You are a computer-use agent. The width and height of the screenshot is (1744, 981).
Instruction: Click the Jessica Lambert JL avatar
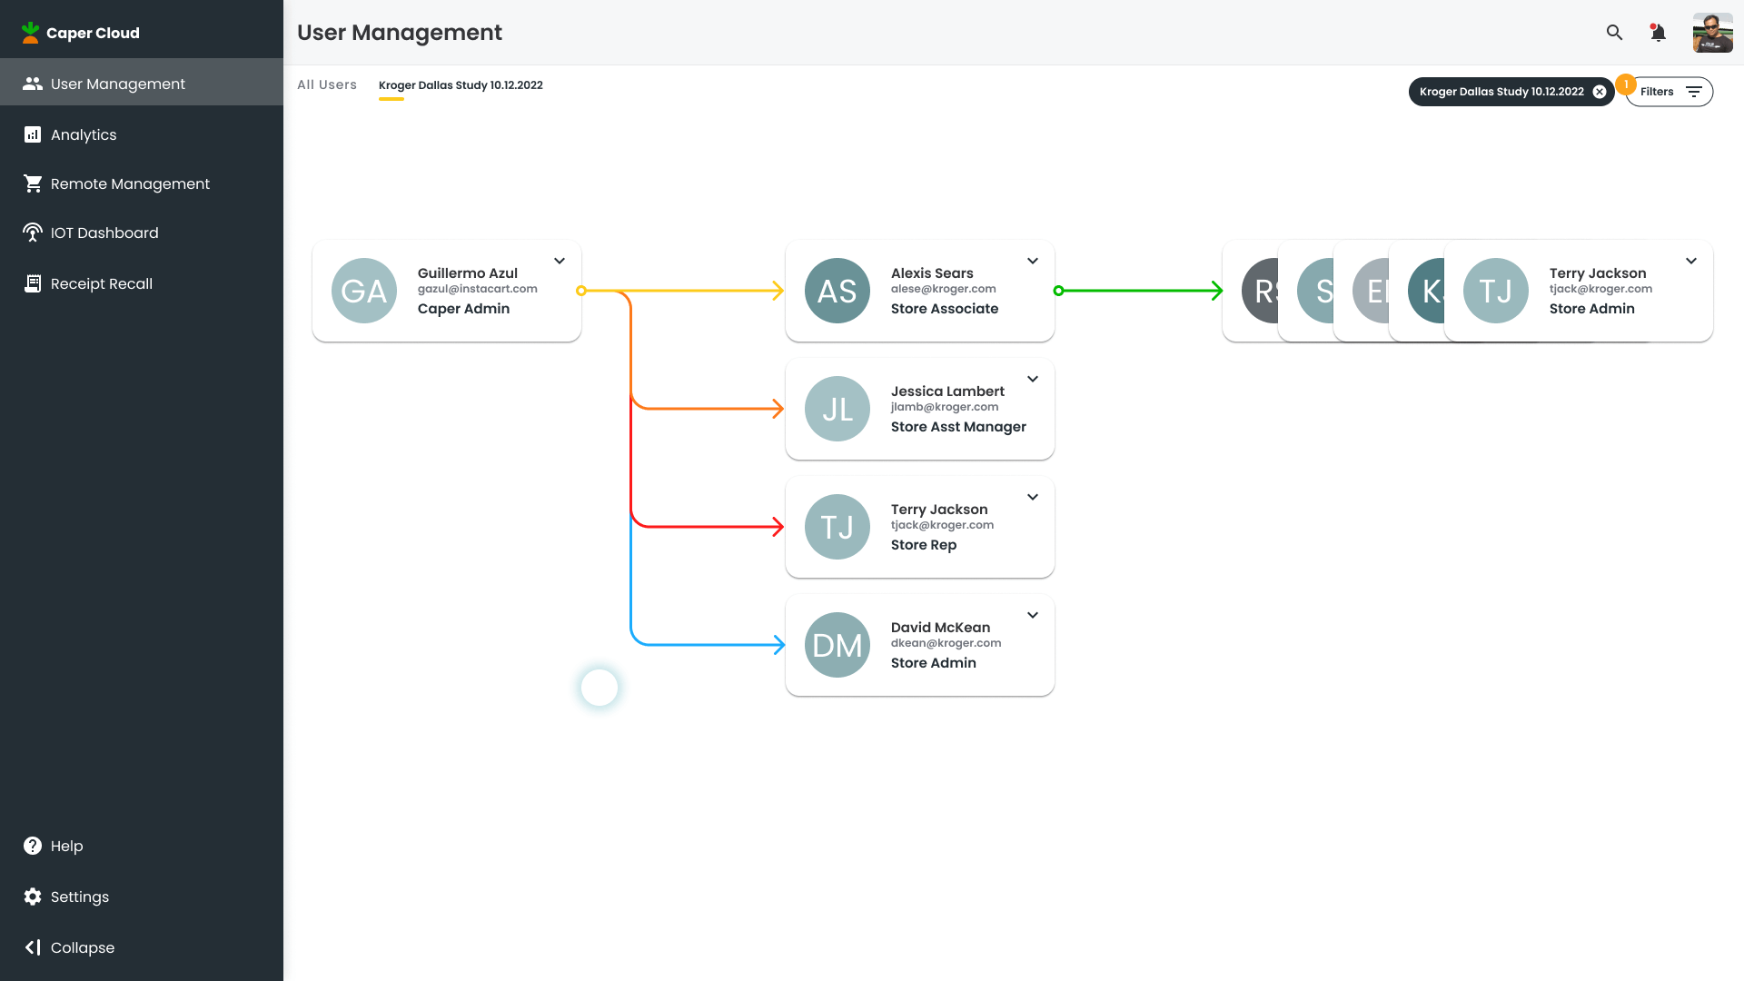(837, 409)
